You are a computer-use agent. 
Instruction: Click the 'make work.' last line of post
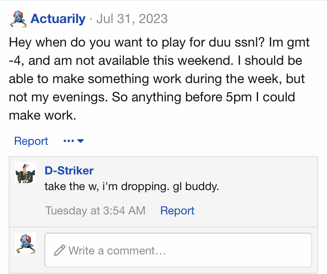pos(43,115)
